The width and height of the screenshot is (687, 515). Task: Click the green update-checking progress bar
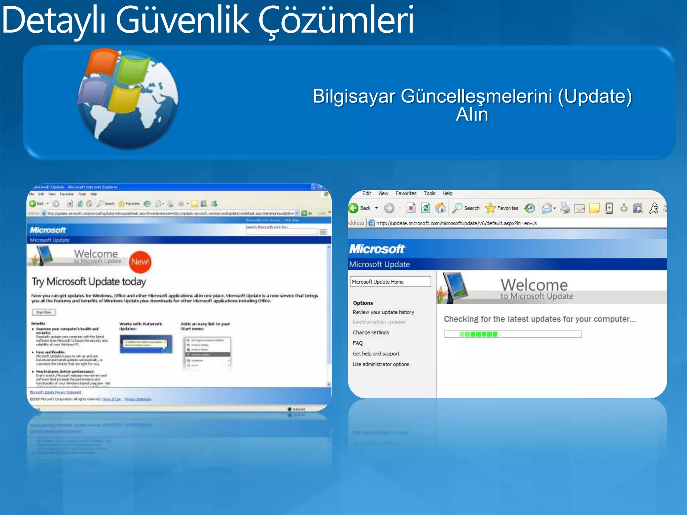(513, 334)
